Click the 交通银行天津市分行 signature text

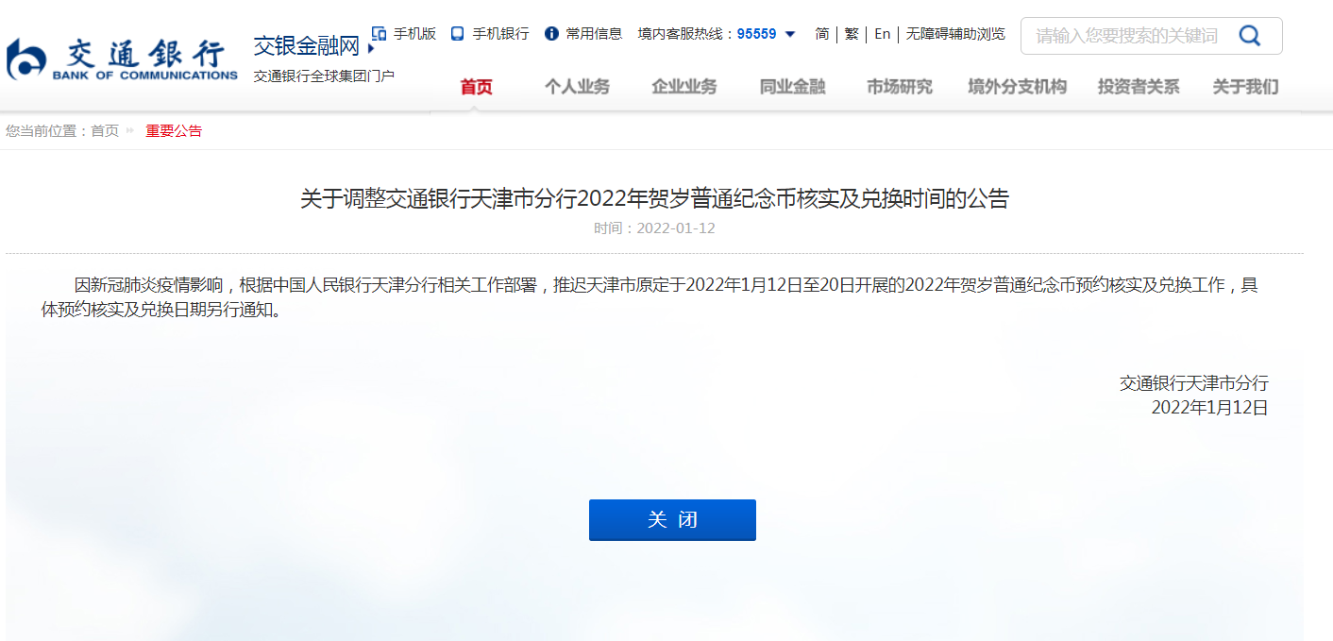point(1194,383)
